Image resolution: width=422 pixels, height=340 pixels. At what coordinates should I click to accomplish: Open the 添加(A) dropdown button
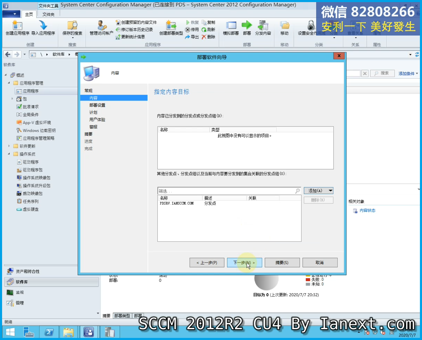click(319, 191)
